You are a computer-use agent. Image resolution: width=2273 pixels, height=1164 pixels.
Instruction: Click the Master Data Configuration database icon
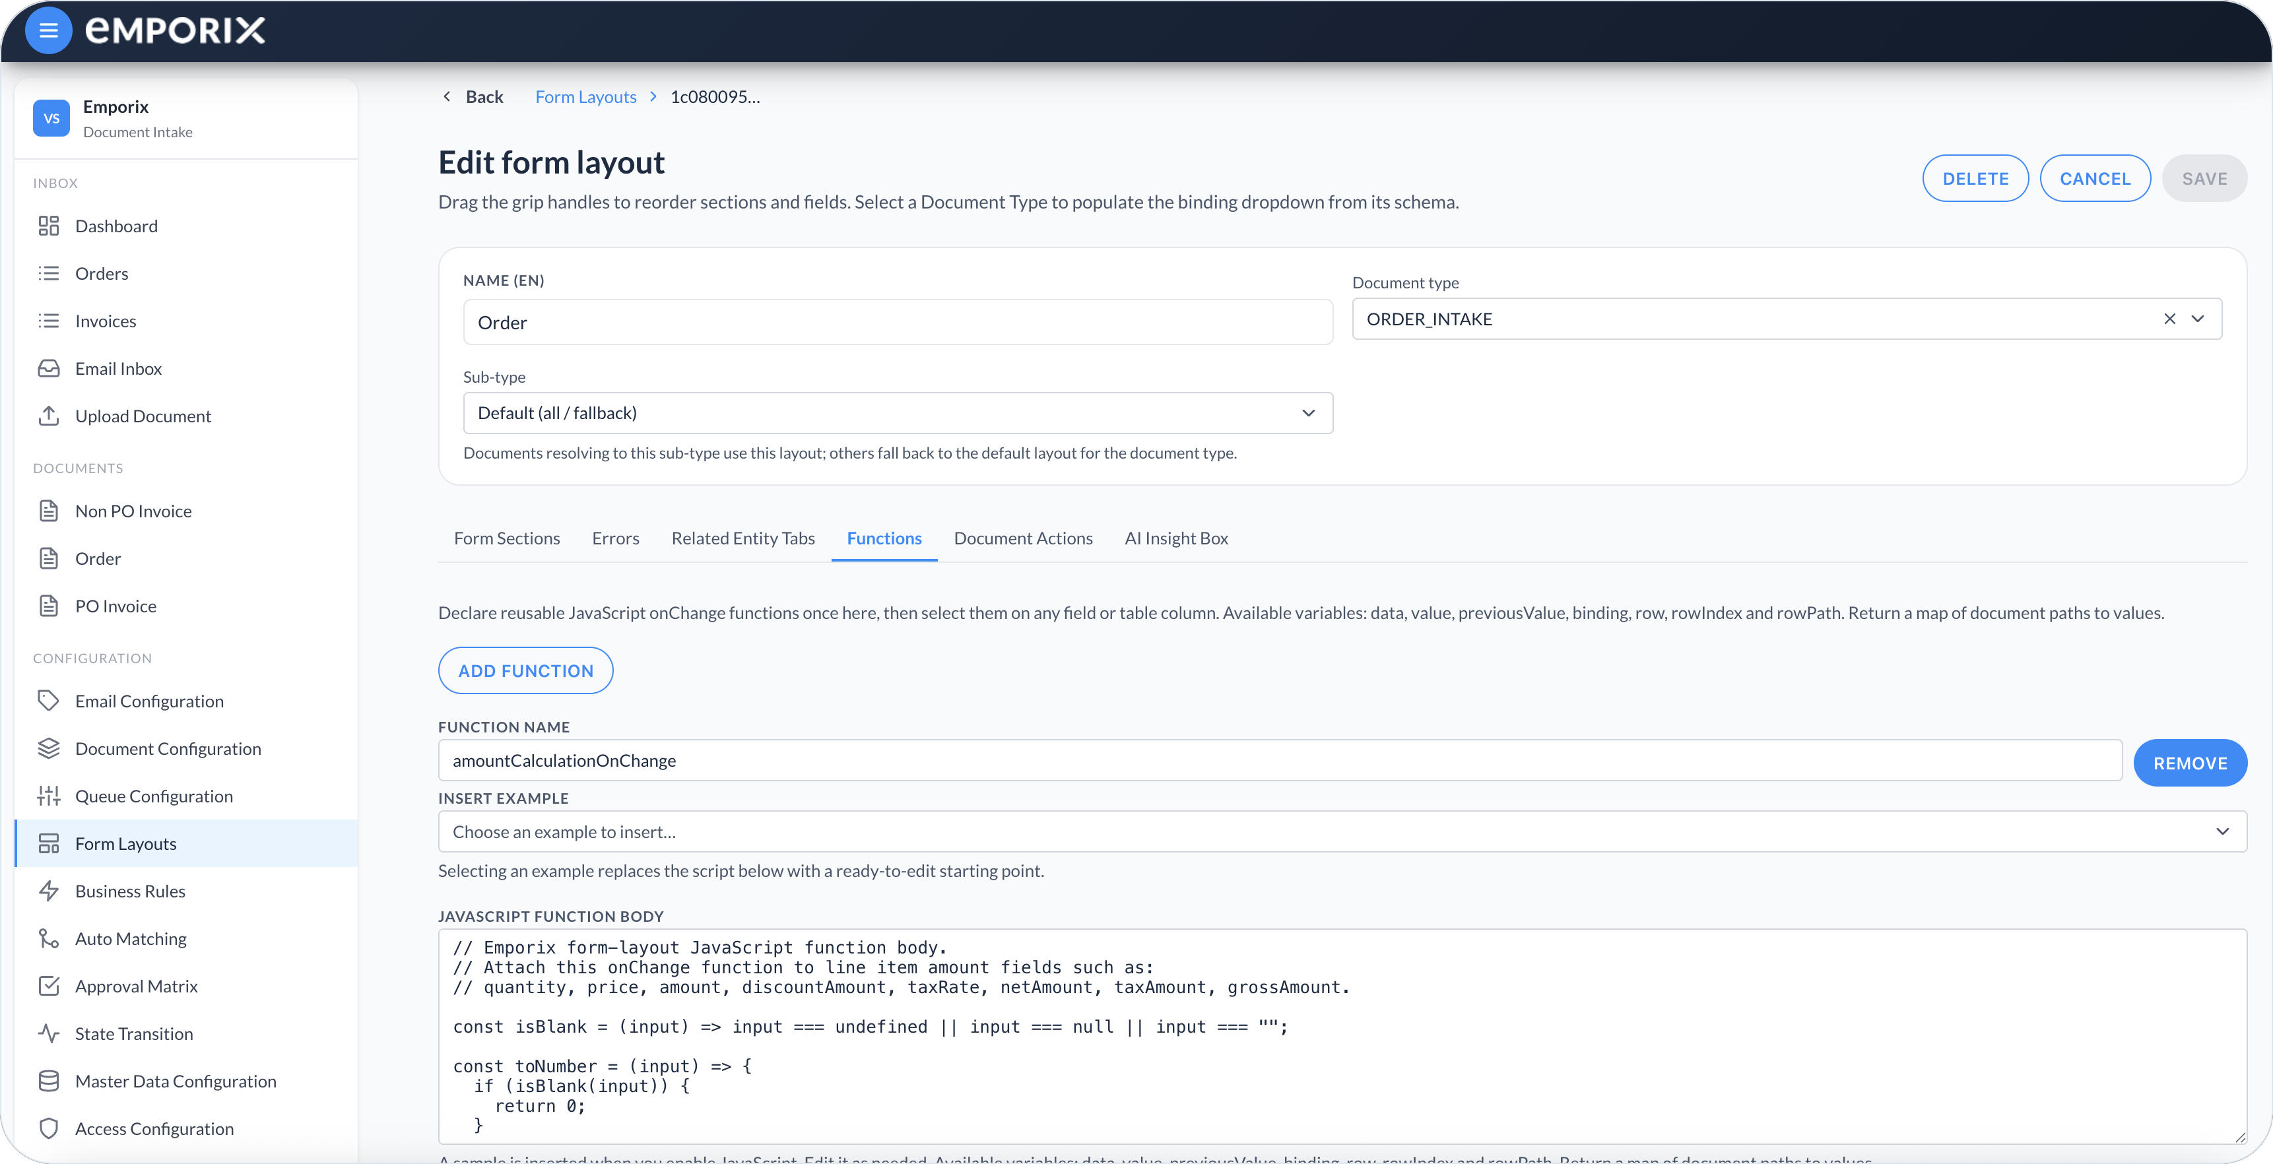point(49,1081)
